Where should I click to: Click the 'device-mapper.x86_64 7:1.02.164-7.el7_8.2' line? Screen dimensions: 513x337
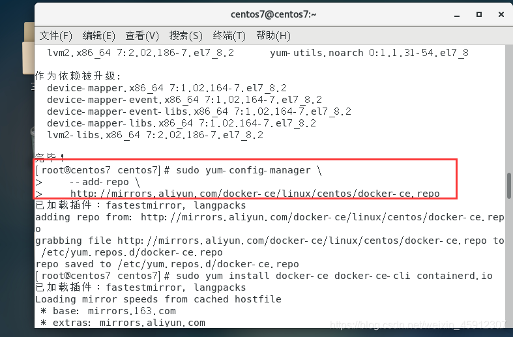tap(167, 89)
